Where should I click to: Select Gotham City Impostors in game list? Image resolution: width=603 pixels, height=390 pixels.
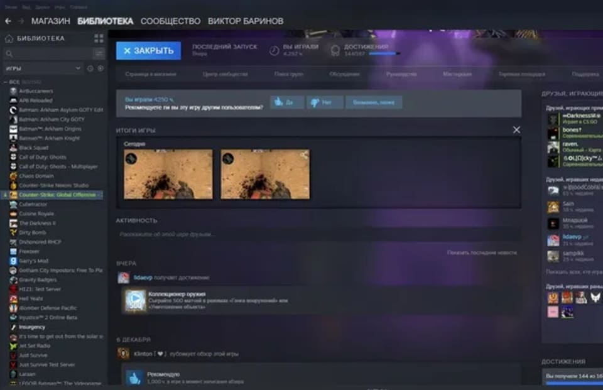(x=61, y=271)
